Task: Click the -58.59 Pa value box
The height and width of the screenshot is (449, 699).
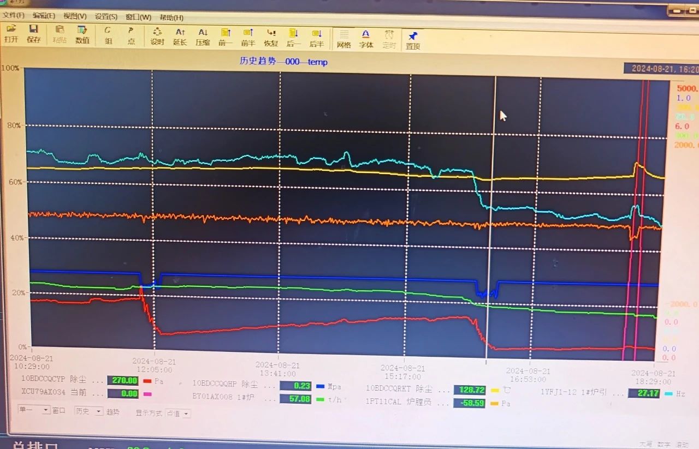Action: (x=469, y=403)
